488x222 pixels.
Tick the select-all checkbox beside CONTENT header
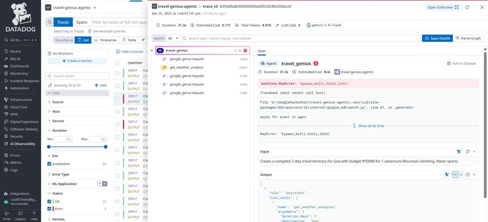point(117,63)
